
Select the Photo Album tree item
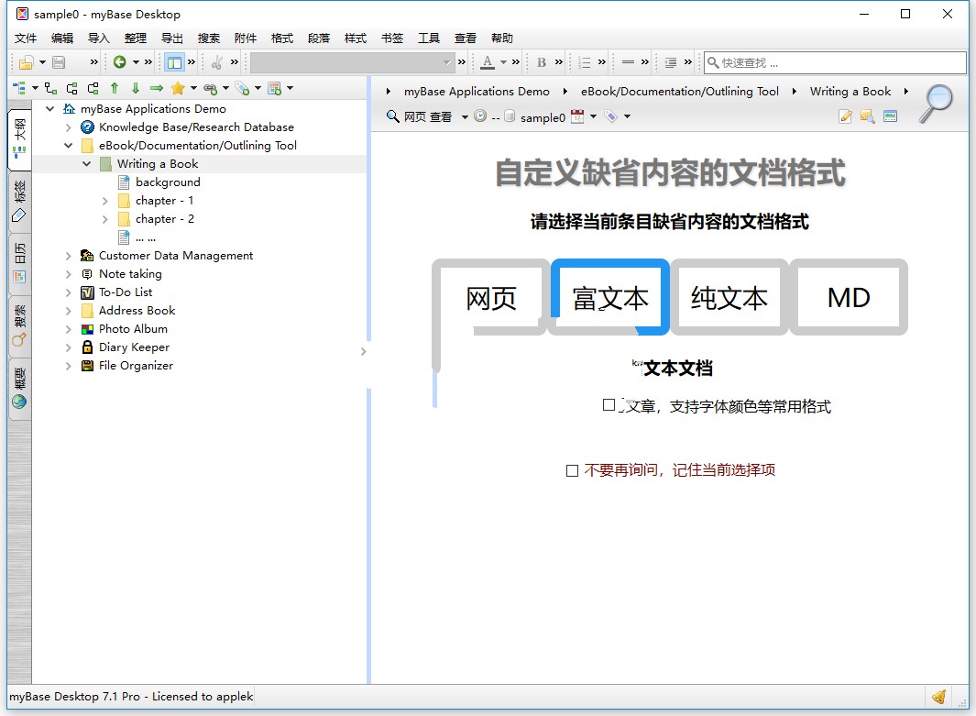(133, 329)
